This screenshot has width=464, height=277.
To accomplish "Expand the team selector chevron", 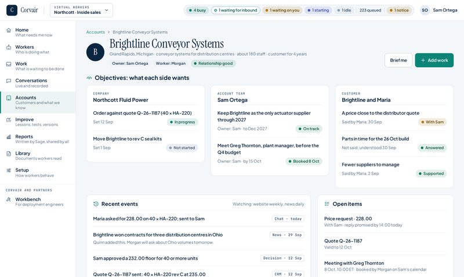I will pyautogui.click(x=107, y=10).
